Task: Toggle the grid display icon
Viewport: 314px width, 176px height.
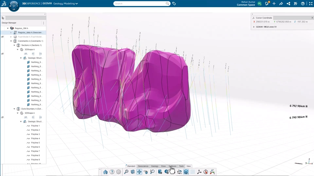Action: click(193, 172)
